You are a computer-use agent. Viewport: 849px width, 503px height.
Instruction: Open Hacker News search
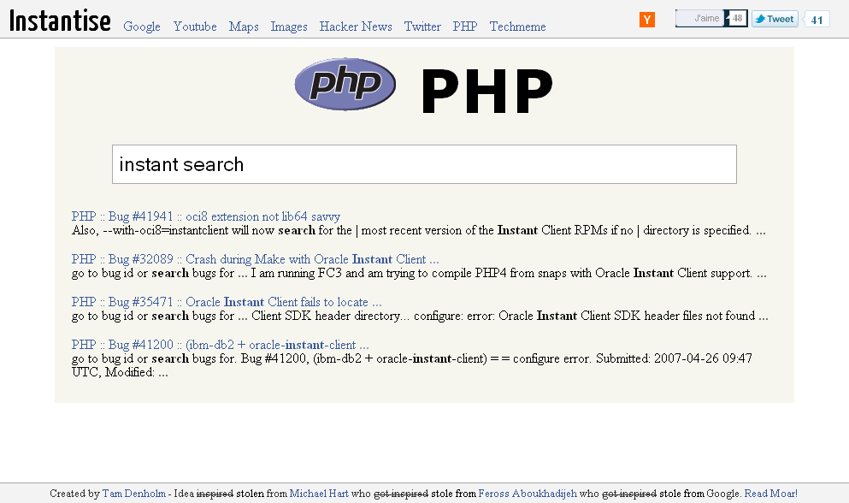click(356, 27)
